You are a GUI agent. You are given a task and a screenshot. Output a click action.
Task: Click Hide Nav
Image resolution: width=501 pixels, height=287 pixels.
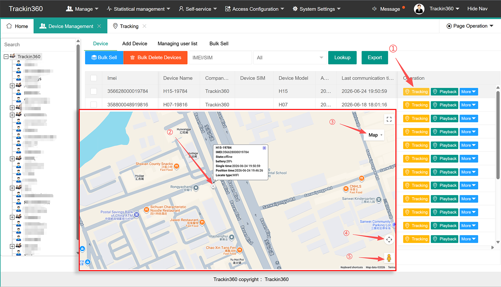pyautogui.click(x=477, y=9)
